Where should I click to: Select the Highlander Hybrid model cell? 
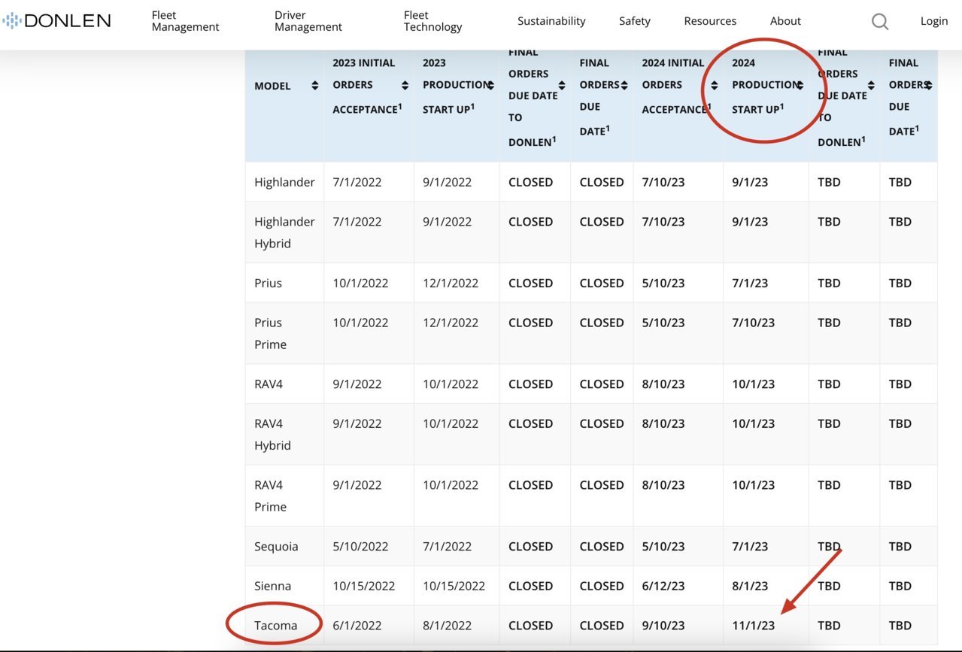click(284, 232)
